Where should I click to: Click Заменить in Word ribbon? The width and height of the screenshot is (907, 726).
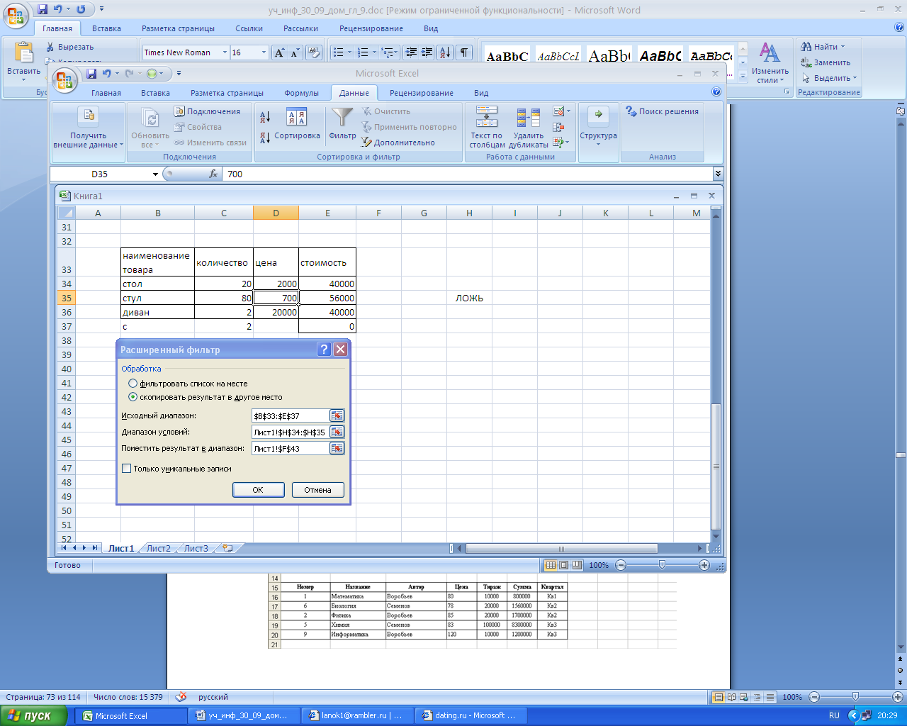pos(826,62)
